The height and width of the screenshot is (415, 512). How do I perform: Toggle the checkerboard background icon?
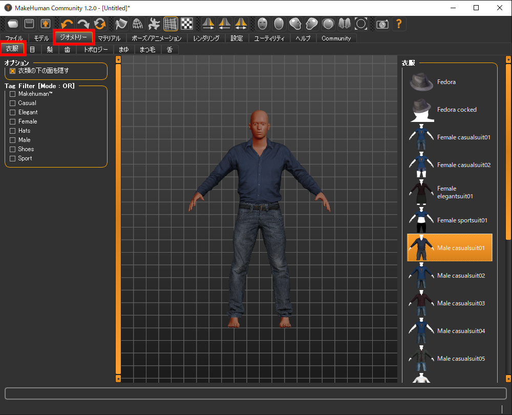187,24
